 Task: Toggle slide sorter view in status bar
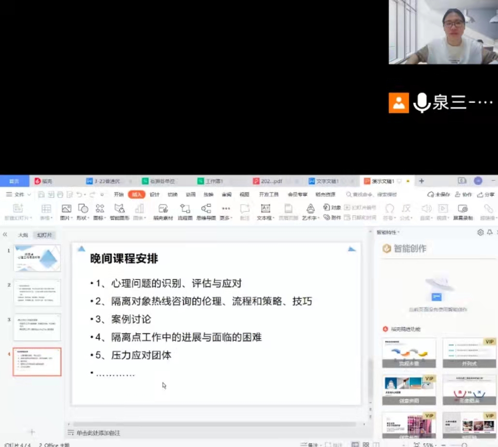366,445
